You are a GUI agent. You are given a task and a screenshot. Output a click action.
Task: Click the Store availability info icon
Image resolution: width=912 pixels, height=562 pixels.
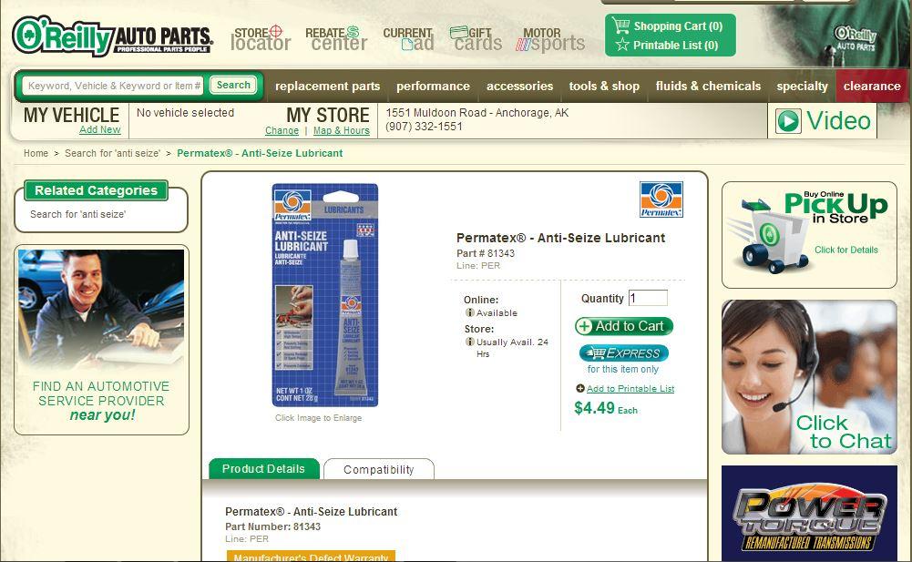pos(469,342)
